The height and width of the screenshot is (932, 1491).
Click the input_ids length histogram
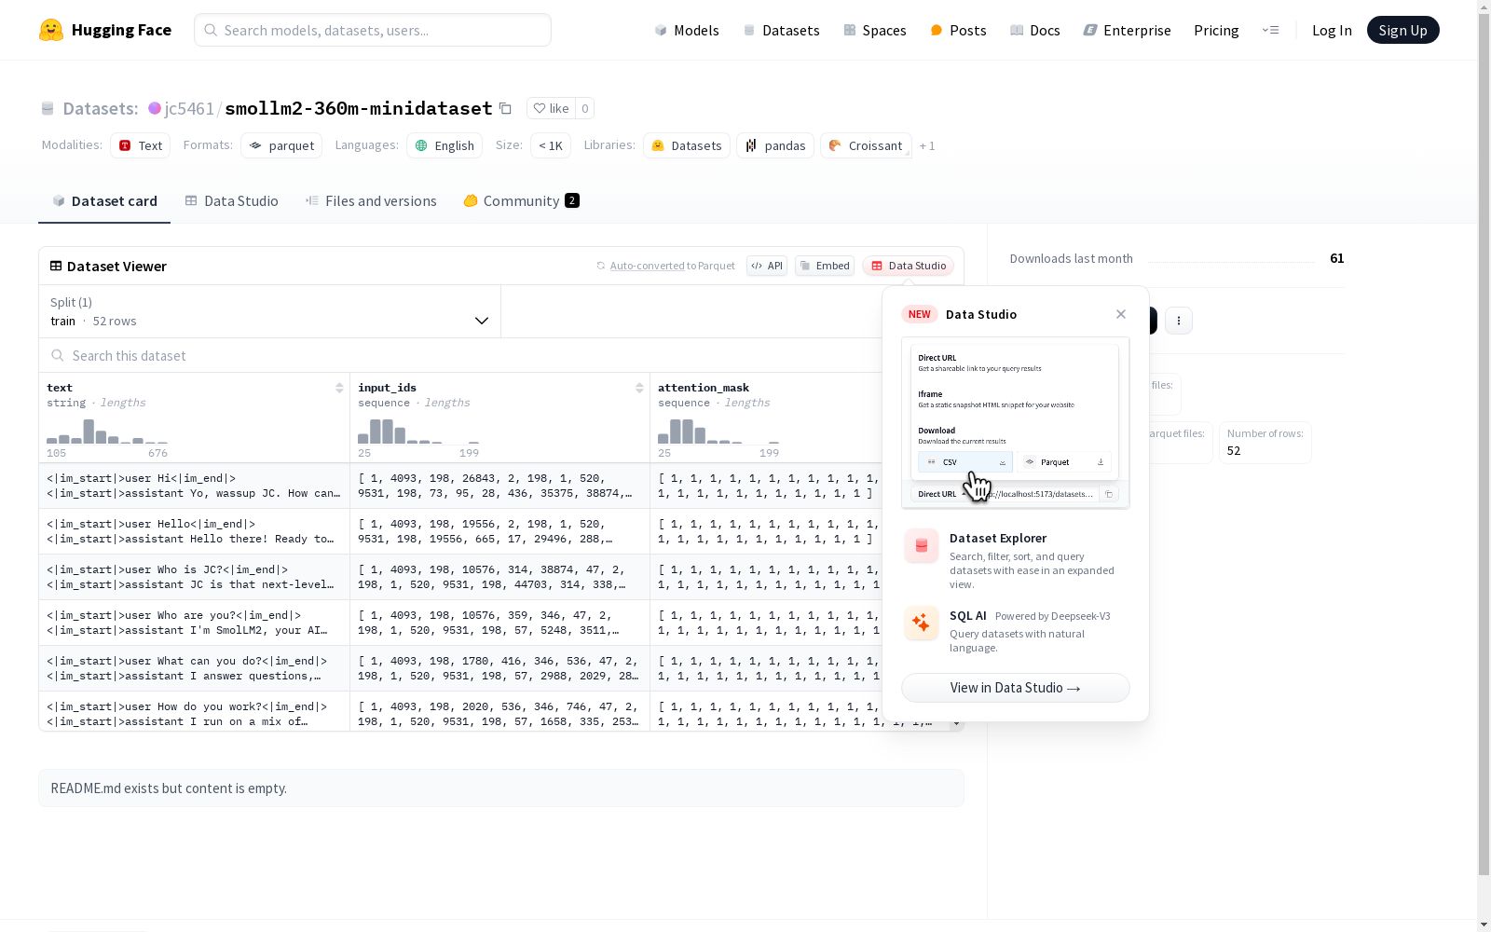(418, 432)
